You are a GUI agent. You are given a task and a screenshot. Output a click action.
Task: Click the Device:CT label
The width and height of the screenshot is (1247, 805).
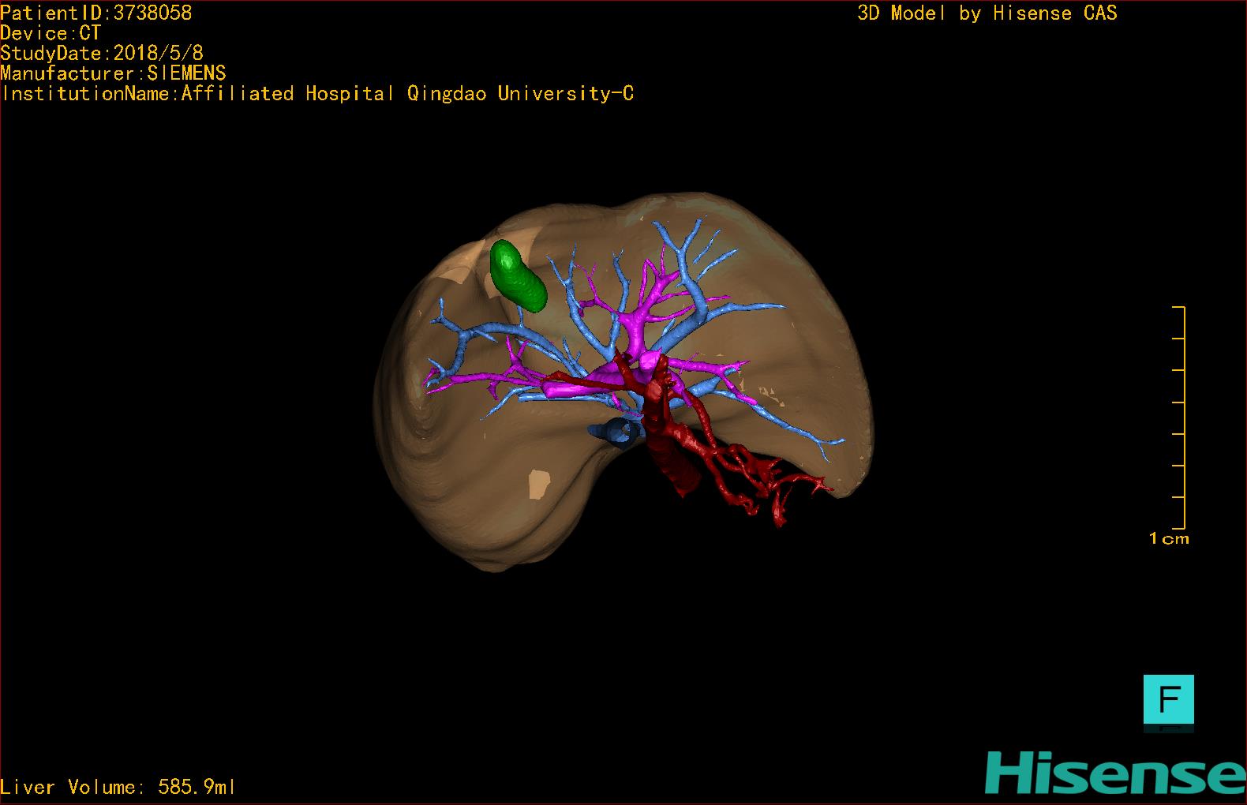coord(51,33)
